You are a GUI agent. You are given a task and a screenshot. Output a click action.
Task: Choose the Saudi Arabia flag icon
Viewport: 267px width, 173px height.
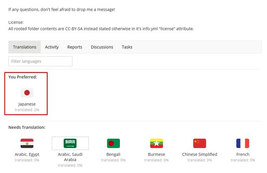(70, 143)
